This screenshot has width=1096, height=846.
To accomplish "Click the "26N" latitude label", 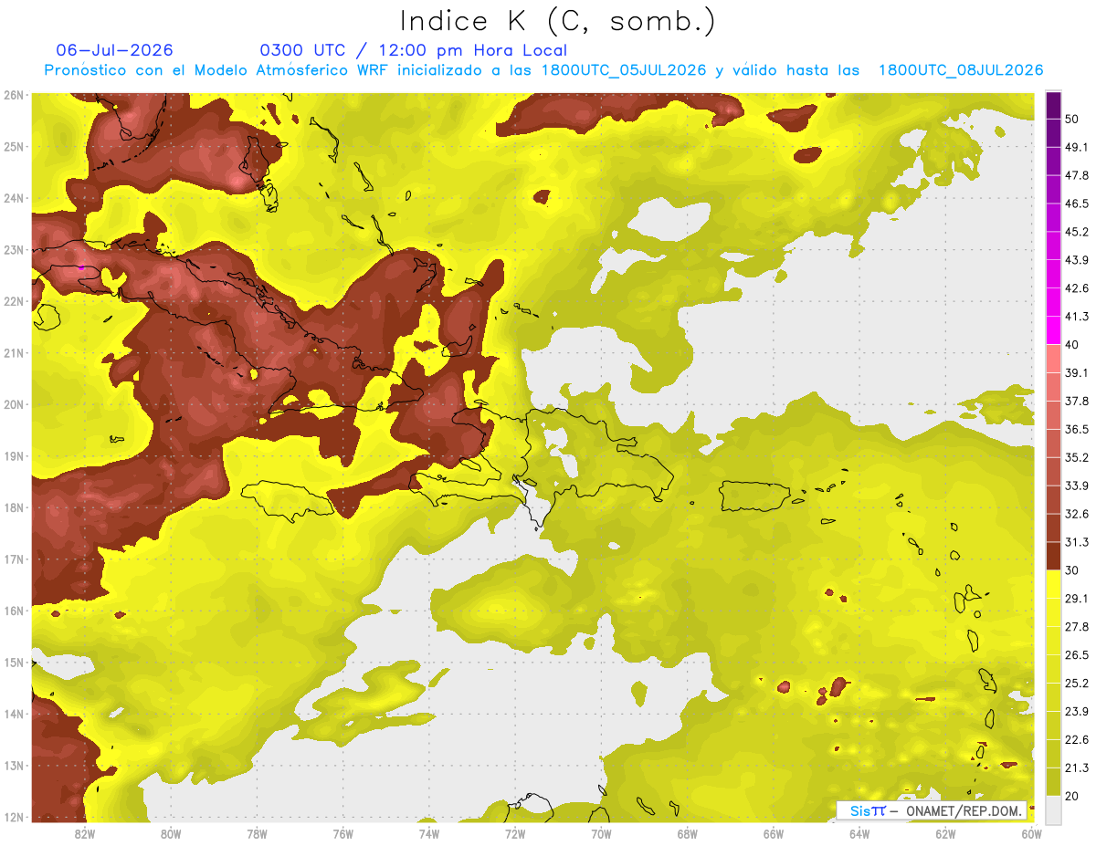I will tap(13, 95).
